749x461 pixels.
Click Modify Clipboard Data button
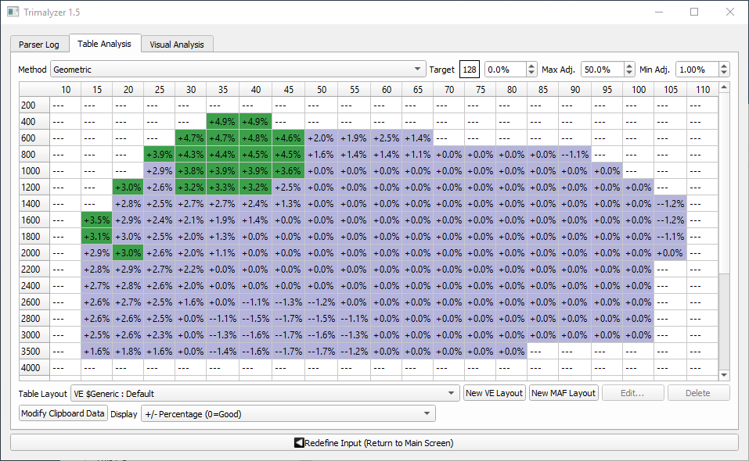pos(63,413)
